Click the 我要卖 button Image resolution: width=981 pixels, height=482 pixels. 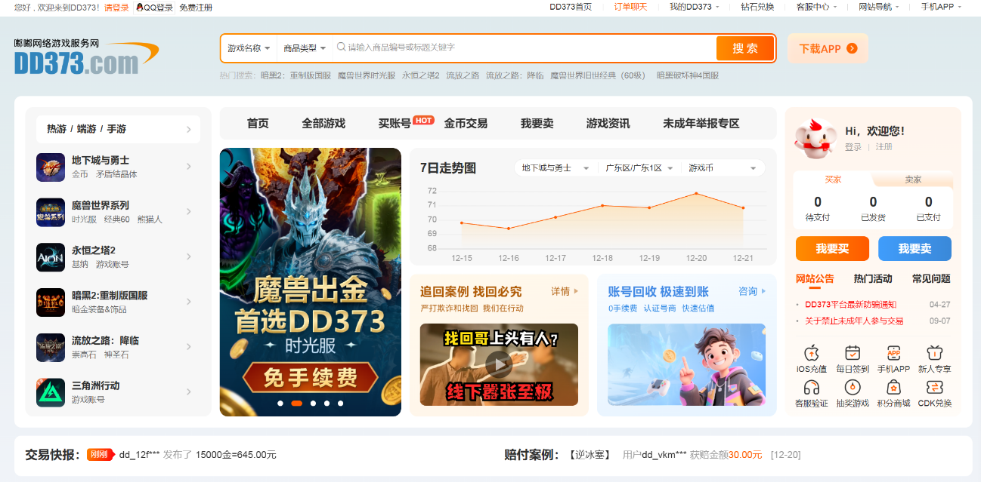click(914, 248)
